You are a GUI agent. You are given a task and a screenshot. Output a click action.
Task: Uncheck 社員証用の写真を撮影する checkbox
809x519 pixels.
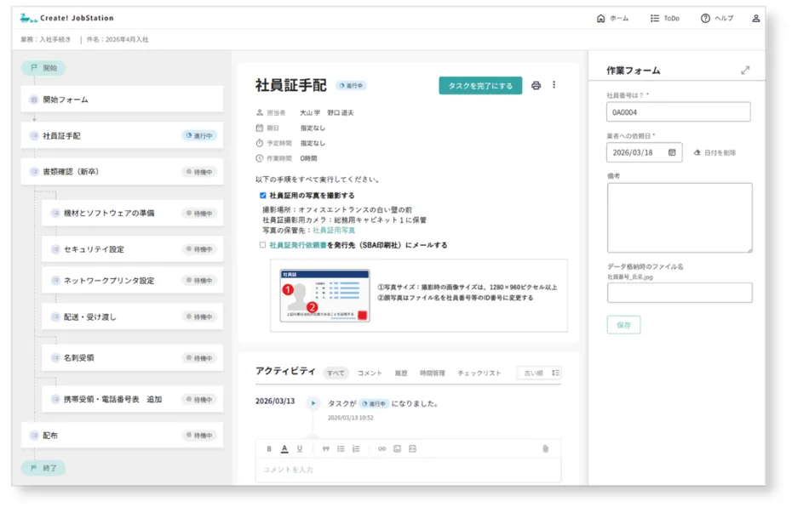tap(262, 196)
